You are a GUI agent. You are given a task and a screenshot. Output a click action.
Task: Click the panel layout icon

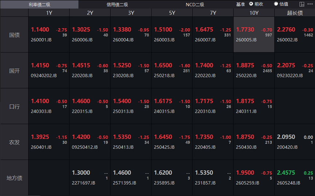(x=302, y=4)
